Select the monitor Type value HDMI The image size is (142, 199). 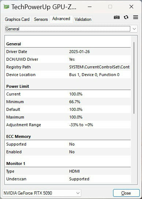[74, 171]
